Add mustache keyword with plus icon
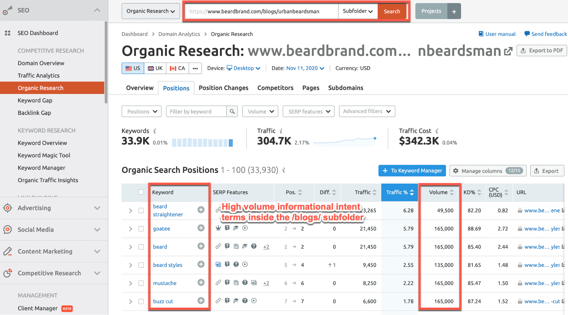 pos(201,283)
